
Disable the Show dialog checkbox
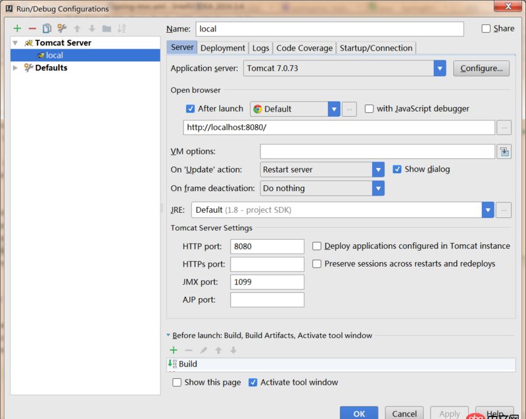[398, 169]
